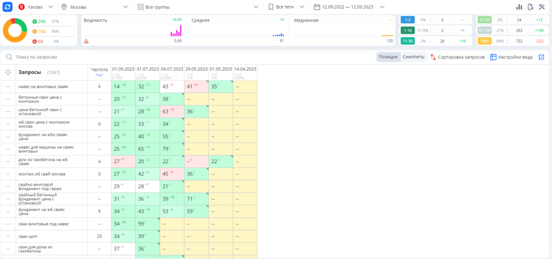Click the location pin icon beside Москва

[64, 6]
